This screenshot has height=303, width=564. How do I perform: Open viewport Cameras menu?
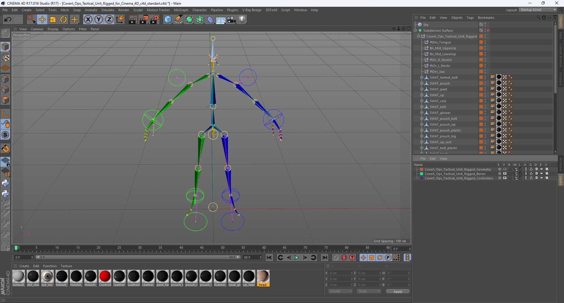click(37, 29)
